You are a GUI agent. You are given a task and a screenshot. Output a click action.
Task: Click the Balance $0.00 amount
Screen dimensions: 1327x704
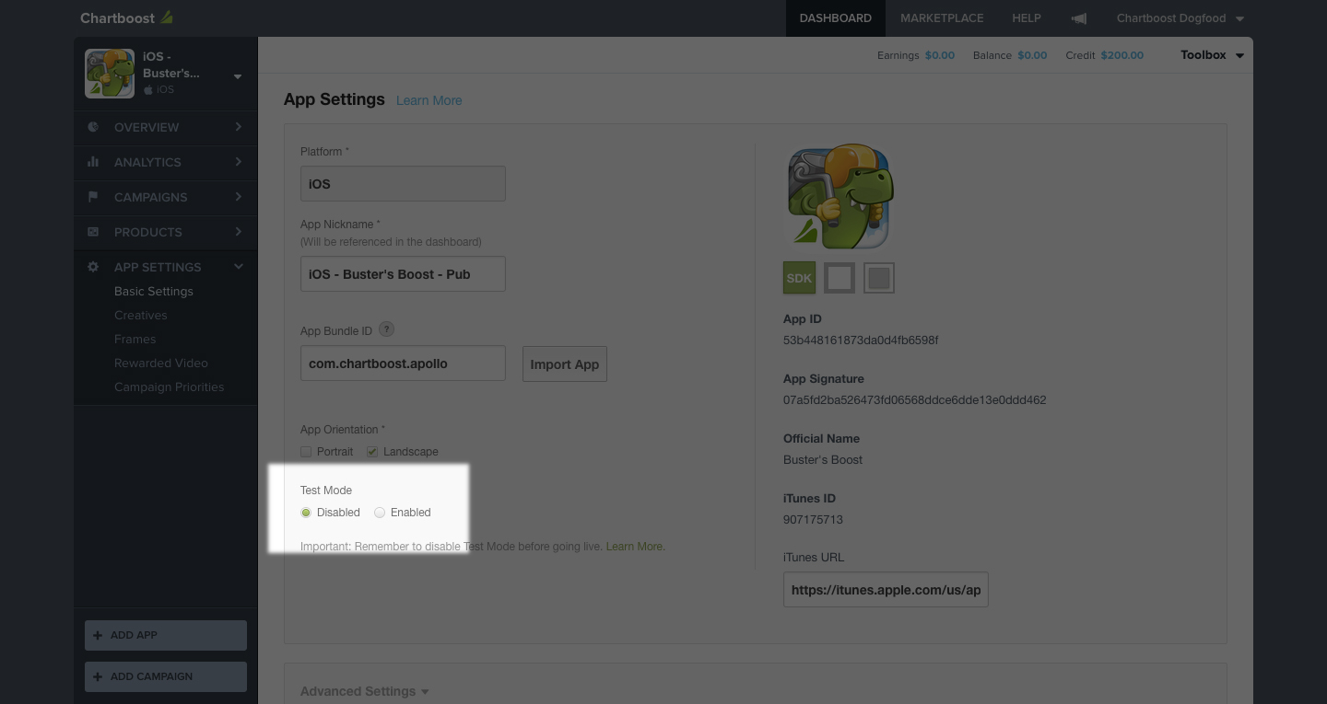tap(1032, 55)
